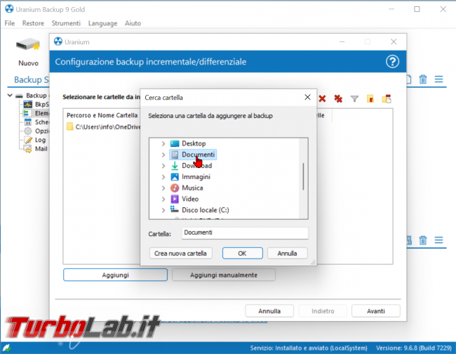Click the Avanti button
Viewport: 456px width, 354px height.
pyautogui.click(x=376, y=311)
